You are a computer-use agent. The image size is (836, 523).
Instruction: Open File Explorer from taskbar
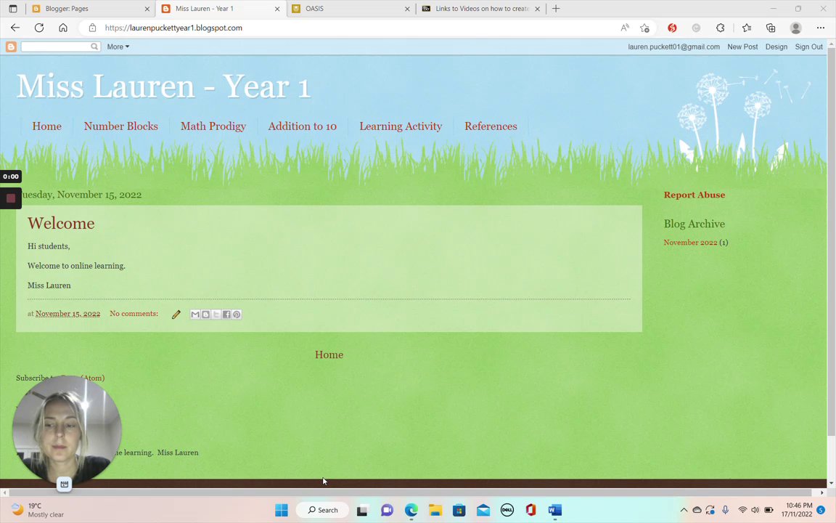coord(435,510)
